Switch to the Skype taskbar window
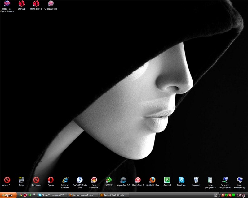Image resolution: width=248 pixels, height=198 pixels. point(51,195)
